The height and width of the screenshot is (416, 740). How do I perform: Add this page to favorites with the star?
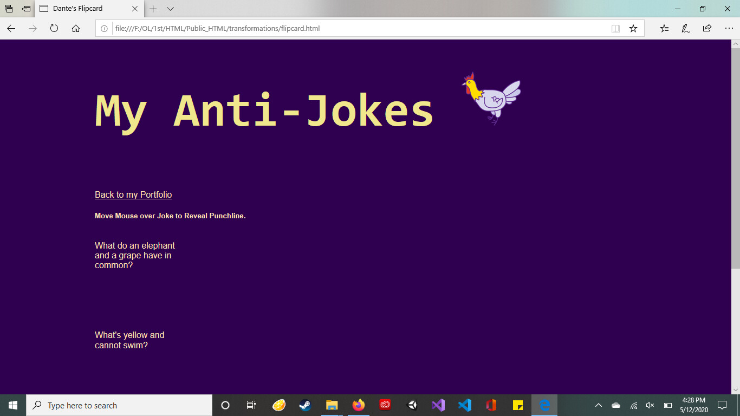633,28
